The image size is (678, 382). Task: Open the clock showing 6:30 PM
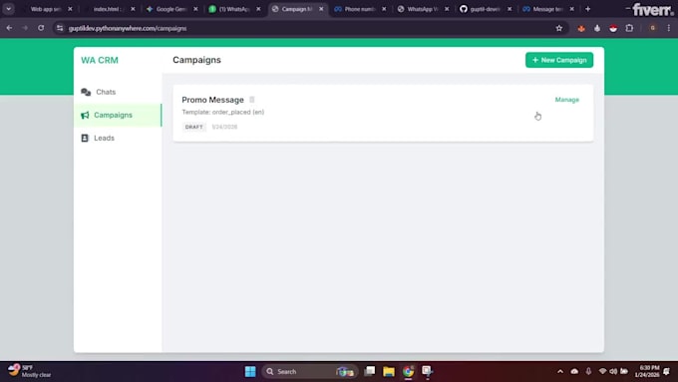coord(647,371)
